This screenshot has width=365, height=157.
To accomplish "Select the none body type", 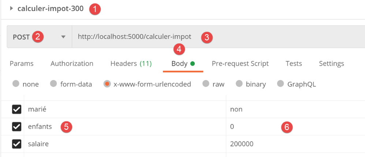I will (x=16, y=84).
